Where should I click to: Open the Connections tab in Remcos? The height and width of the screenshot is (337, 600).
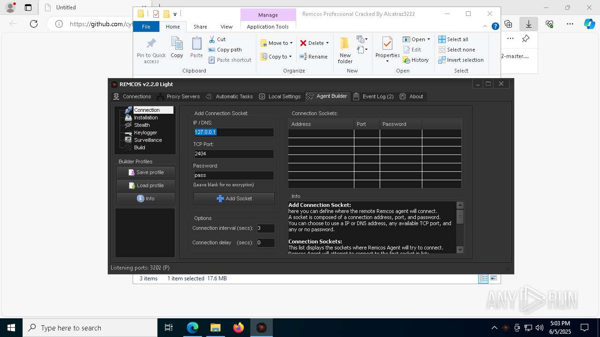[x=133, y=96]
